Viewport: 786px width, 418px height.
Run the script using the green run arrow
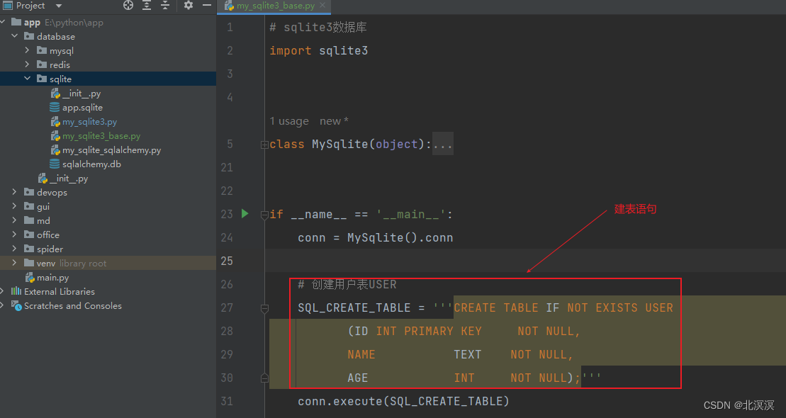coord(245,213)
